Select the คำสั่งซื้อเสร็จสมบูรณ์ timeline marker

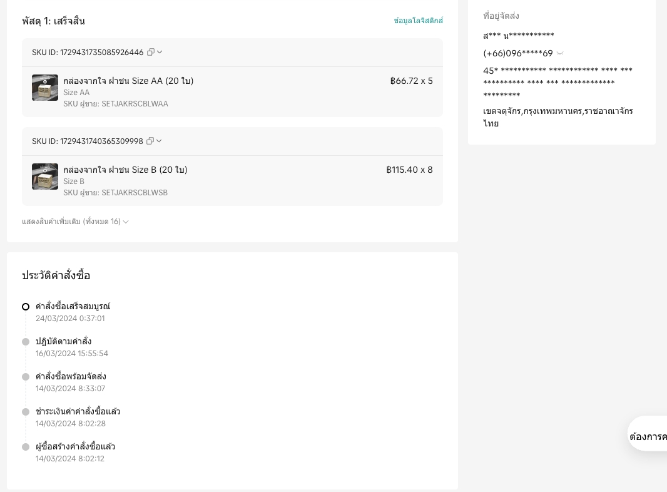[x=26, y=307]
